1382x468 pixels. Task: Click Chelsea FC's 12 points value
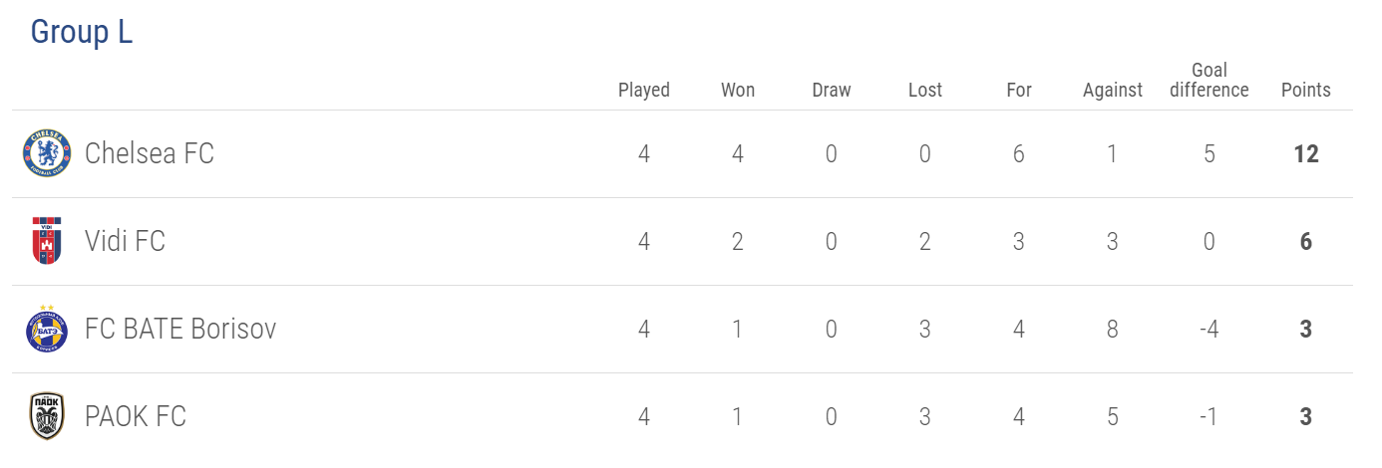click(x=1306, y=153)
